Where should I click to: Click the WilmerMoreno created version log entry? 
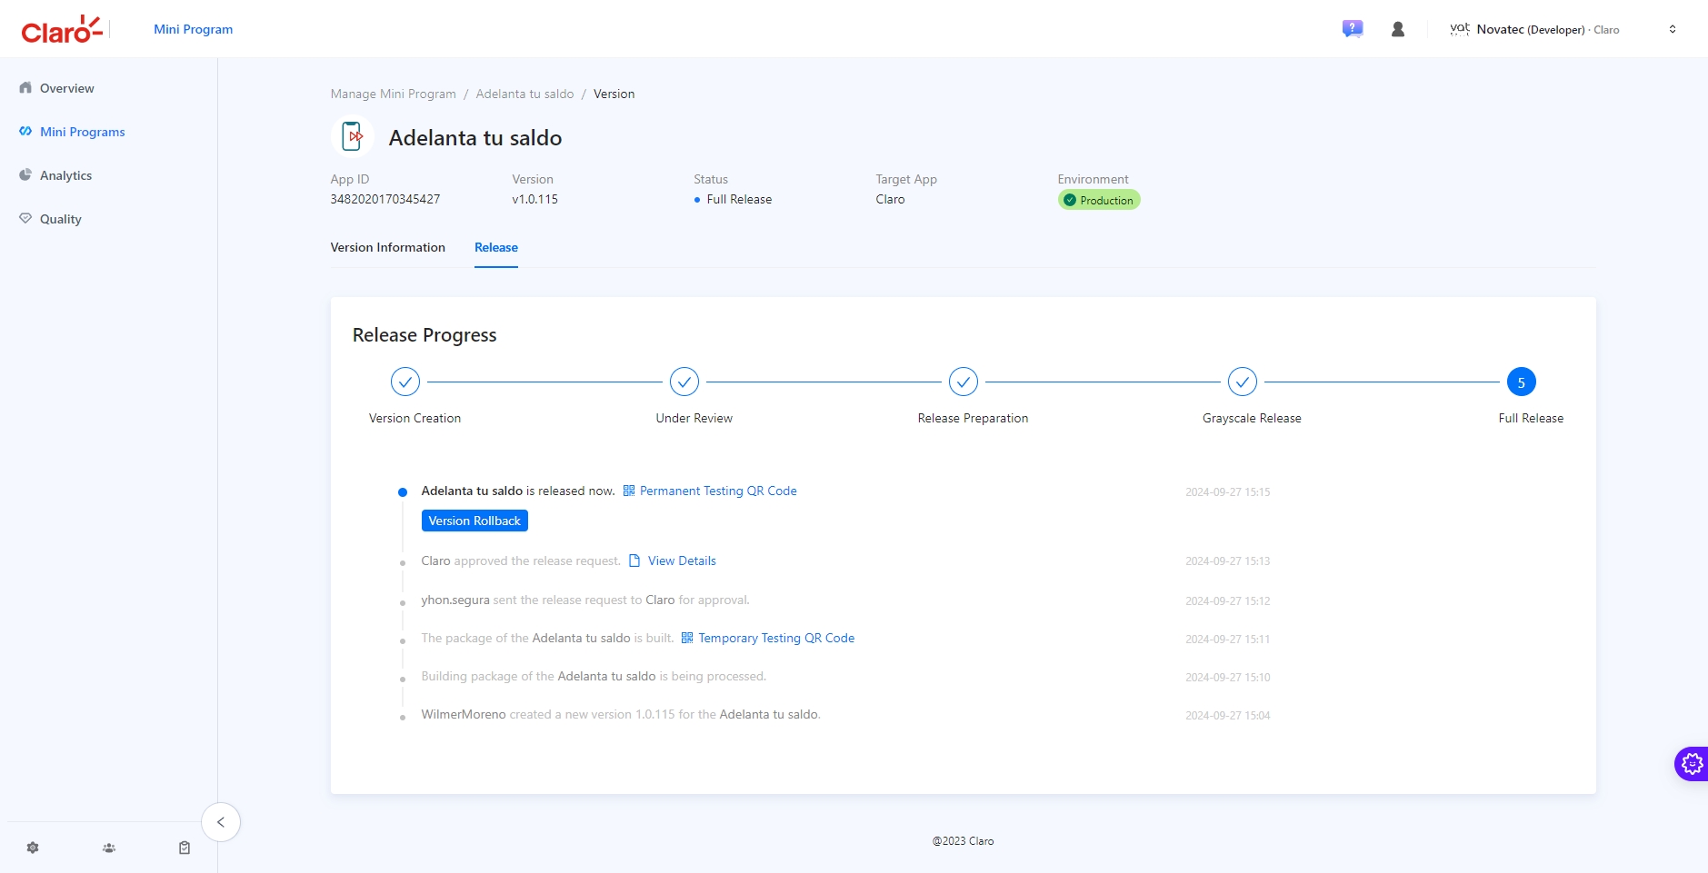pyautogui.click(x=621, y=714)
